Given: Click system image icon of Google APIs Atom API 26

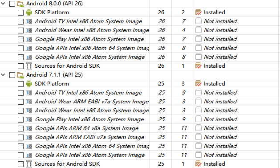Looking at the screenshot, I should coord(29,57).
